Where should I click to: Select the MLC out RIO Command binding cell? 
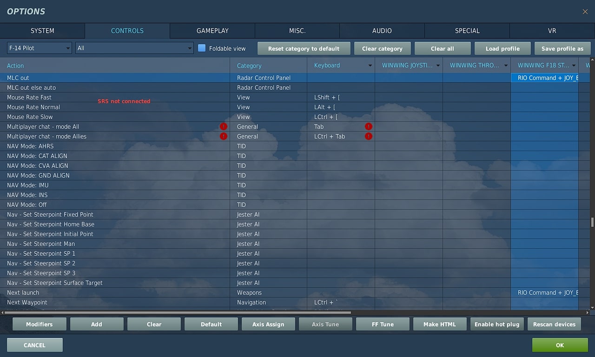coord(544,78)
